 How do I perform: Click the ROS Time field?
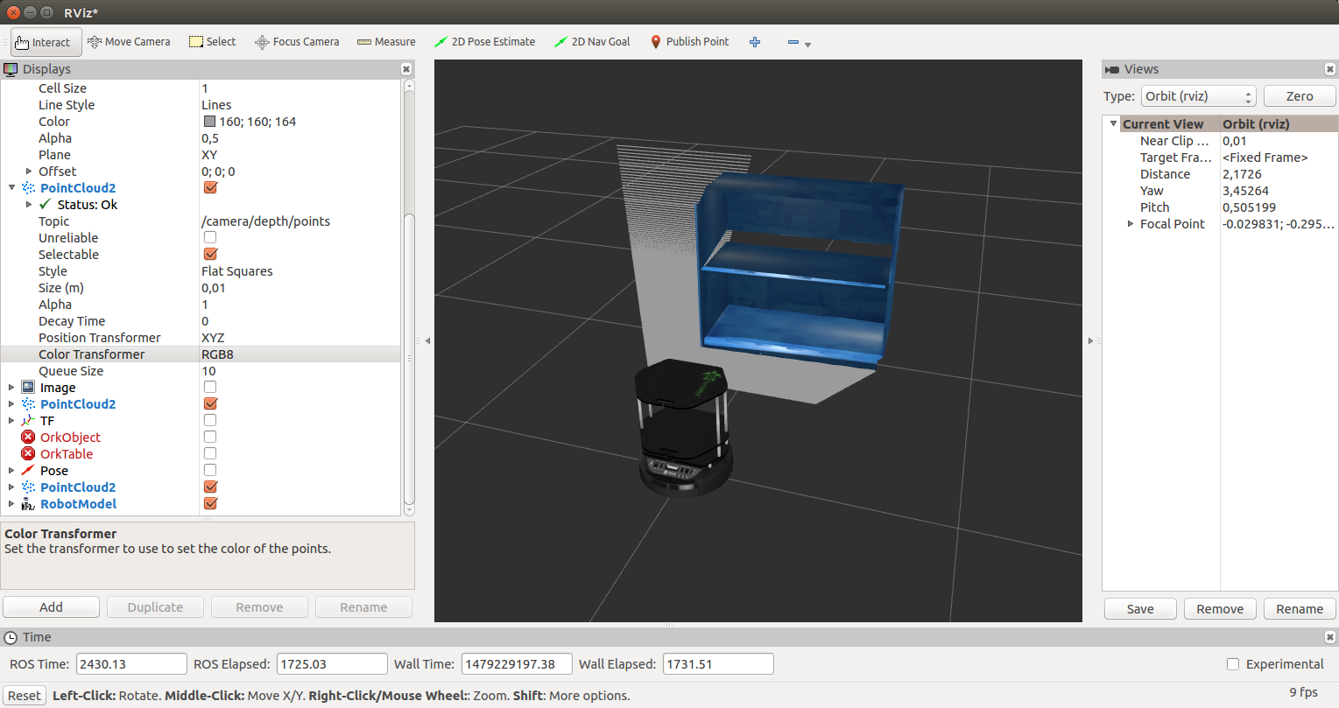point(131,664)
